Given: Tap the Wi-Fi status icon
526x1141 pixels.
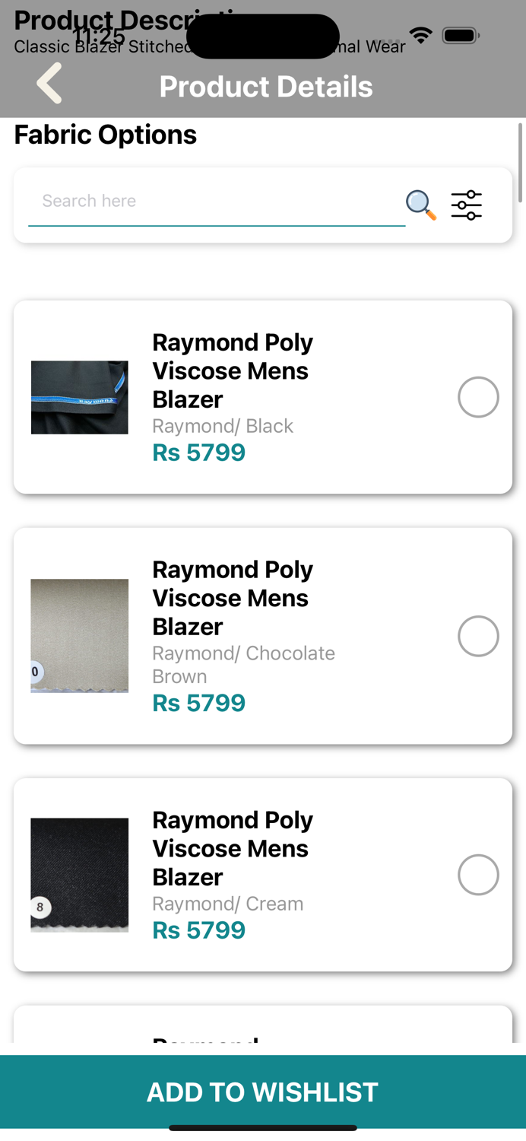Looking at the screenshot, I should coord(420,35).
